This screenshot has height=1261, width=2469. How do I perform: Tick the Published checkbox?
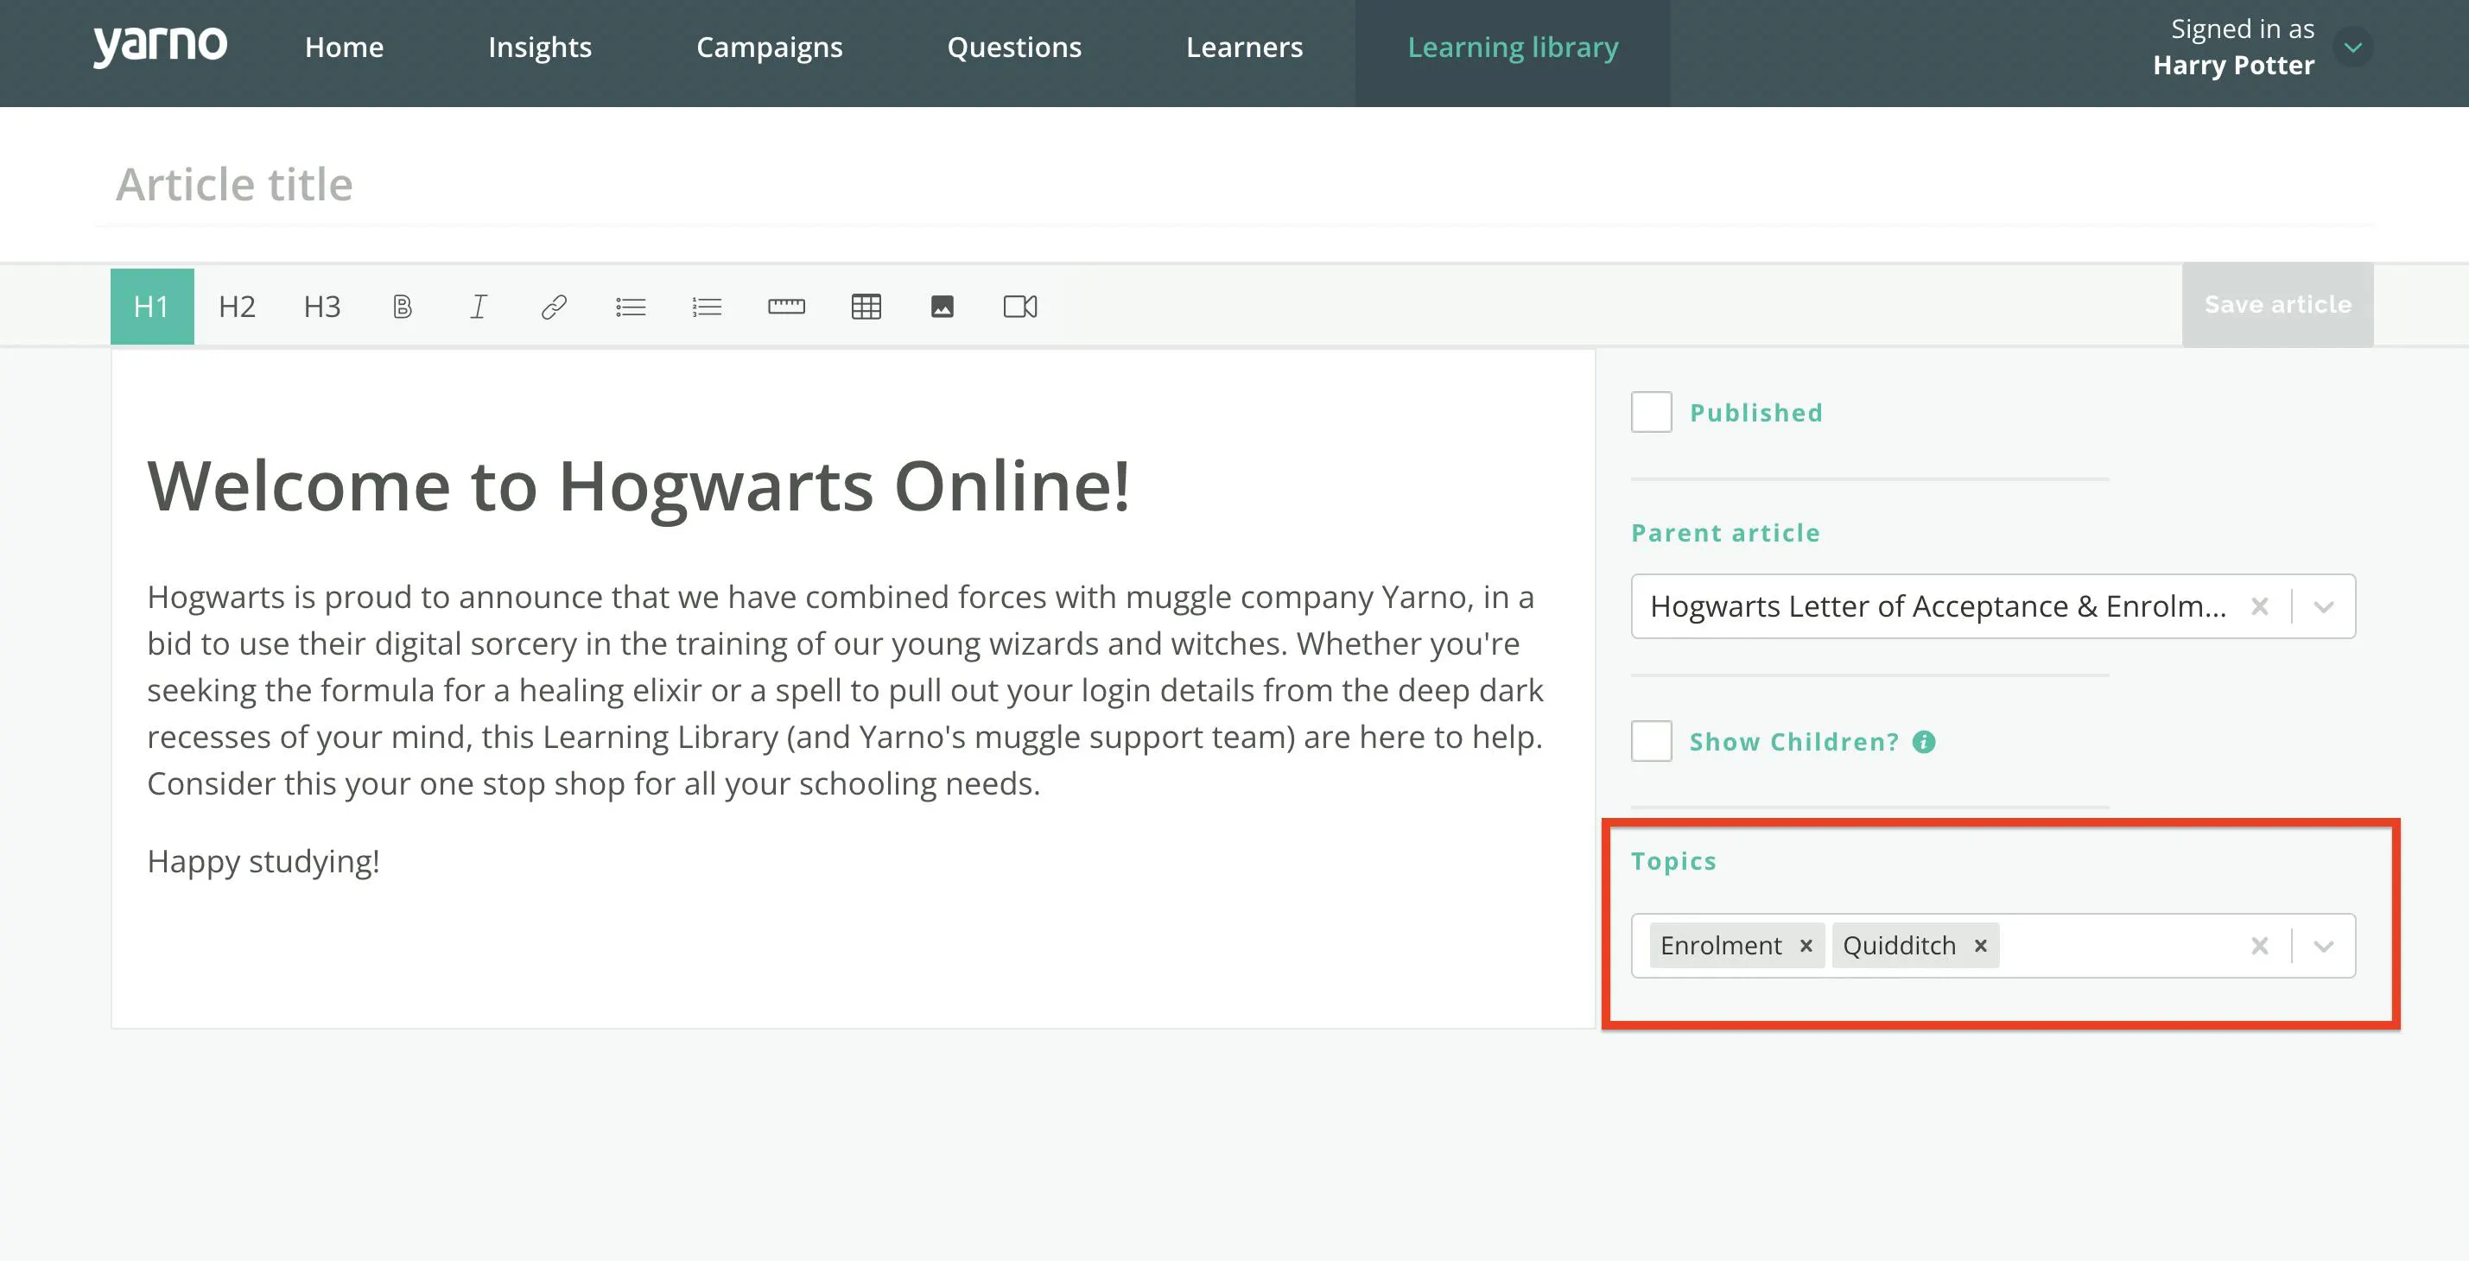click(1652, 412)
